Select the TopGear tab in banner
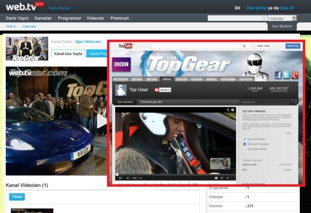311x213 pixels. coord(167,79)
